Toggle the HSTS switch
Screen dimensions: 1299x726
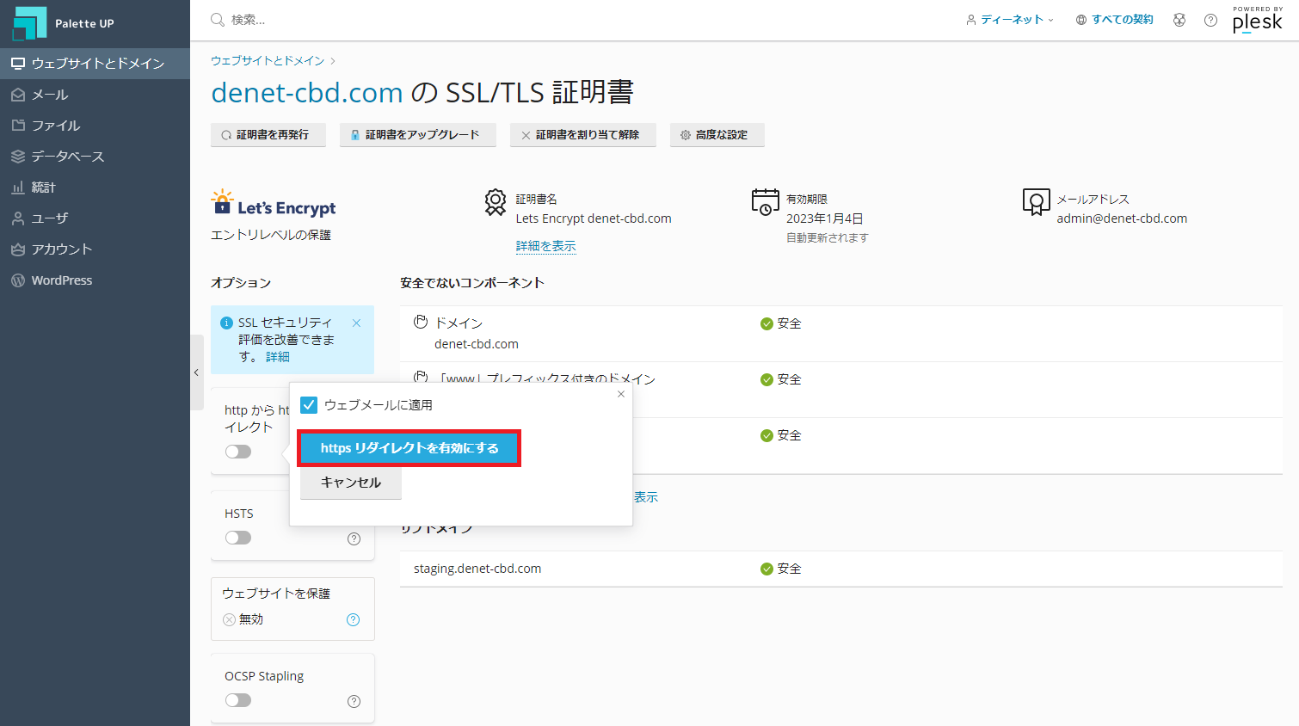tap(238, 538)
